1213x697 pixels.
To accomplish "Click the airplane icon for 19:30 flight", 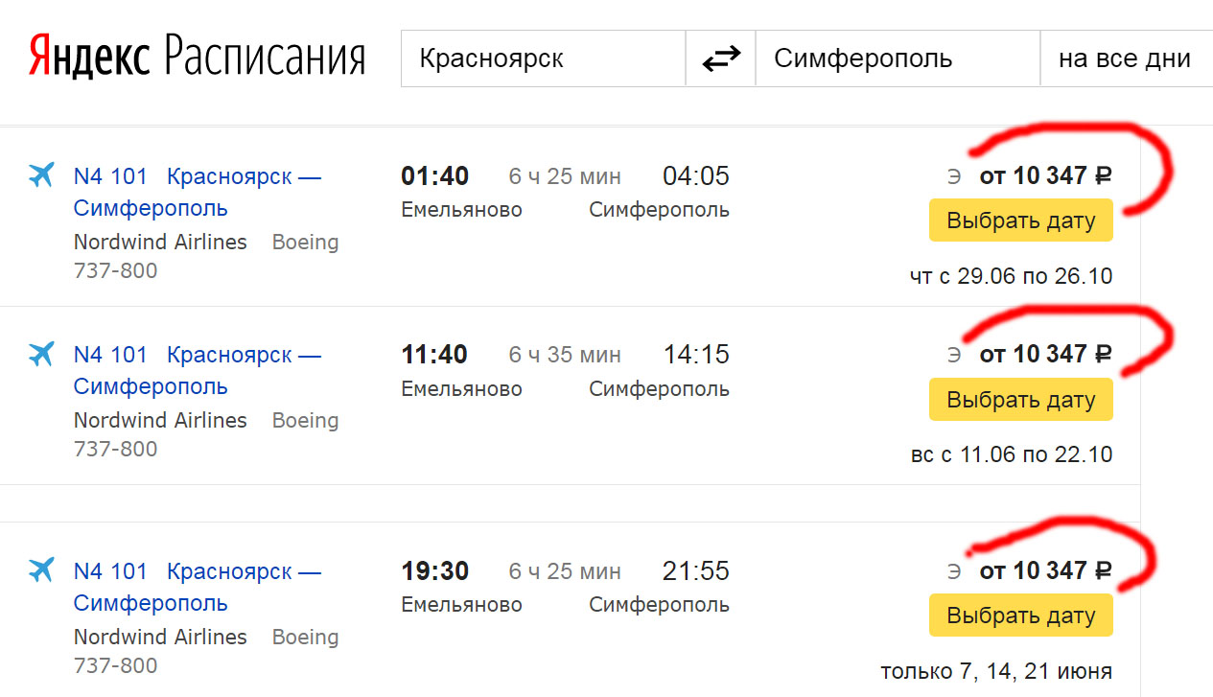I will click(x=41, y=570).
